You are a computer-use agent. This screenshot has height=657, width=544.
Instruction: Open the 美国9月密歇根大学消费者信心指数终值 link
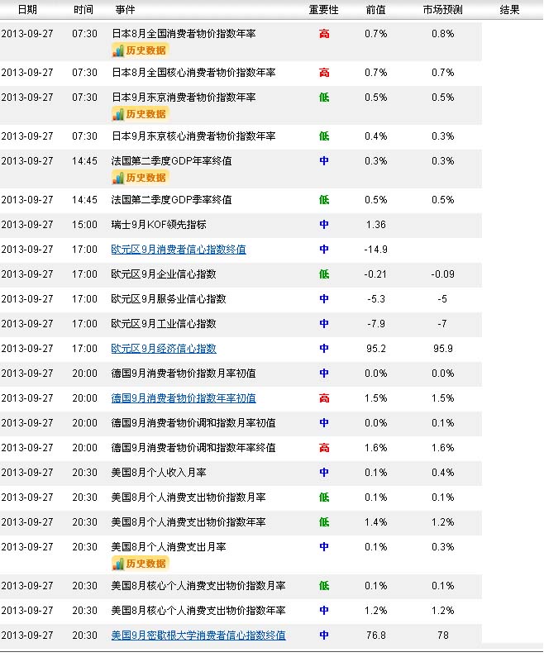(198, 636)
